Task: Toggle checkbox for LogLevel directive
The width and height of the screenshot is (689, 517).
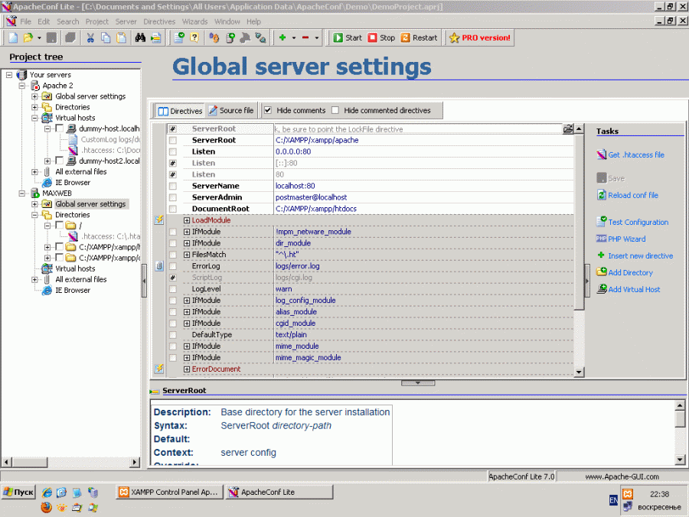Action: click(173, 289)
